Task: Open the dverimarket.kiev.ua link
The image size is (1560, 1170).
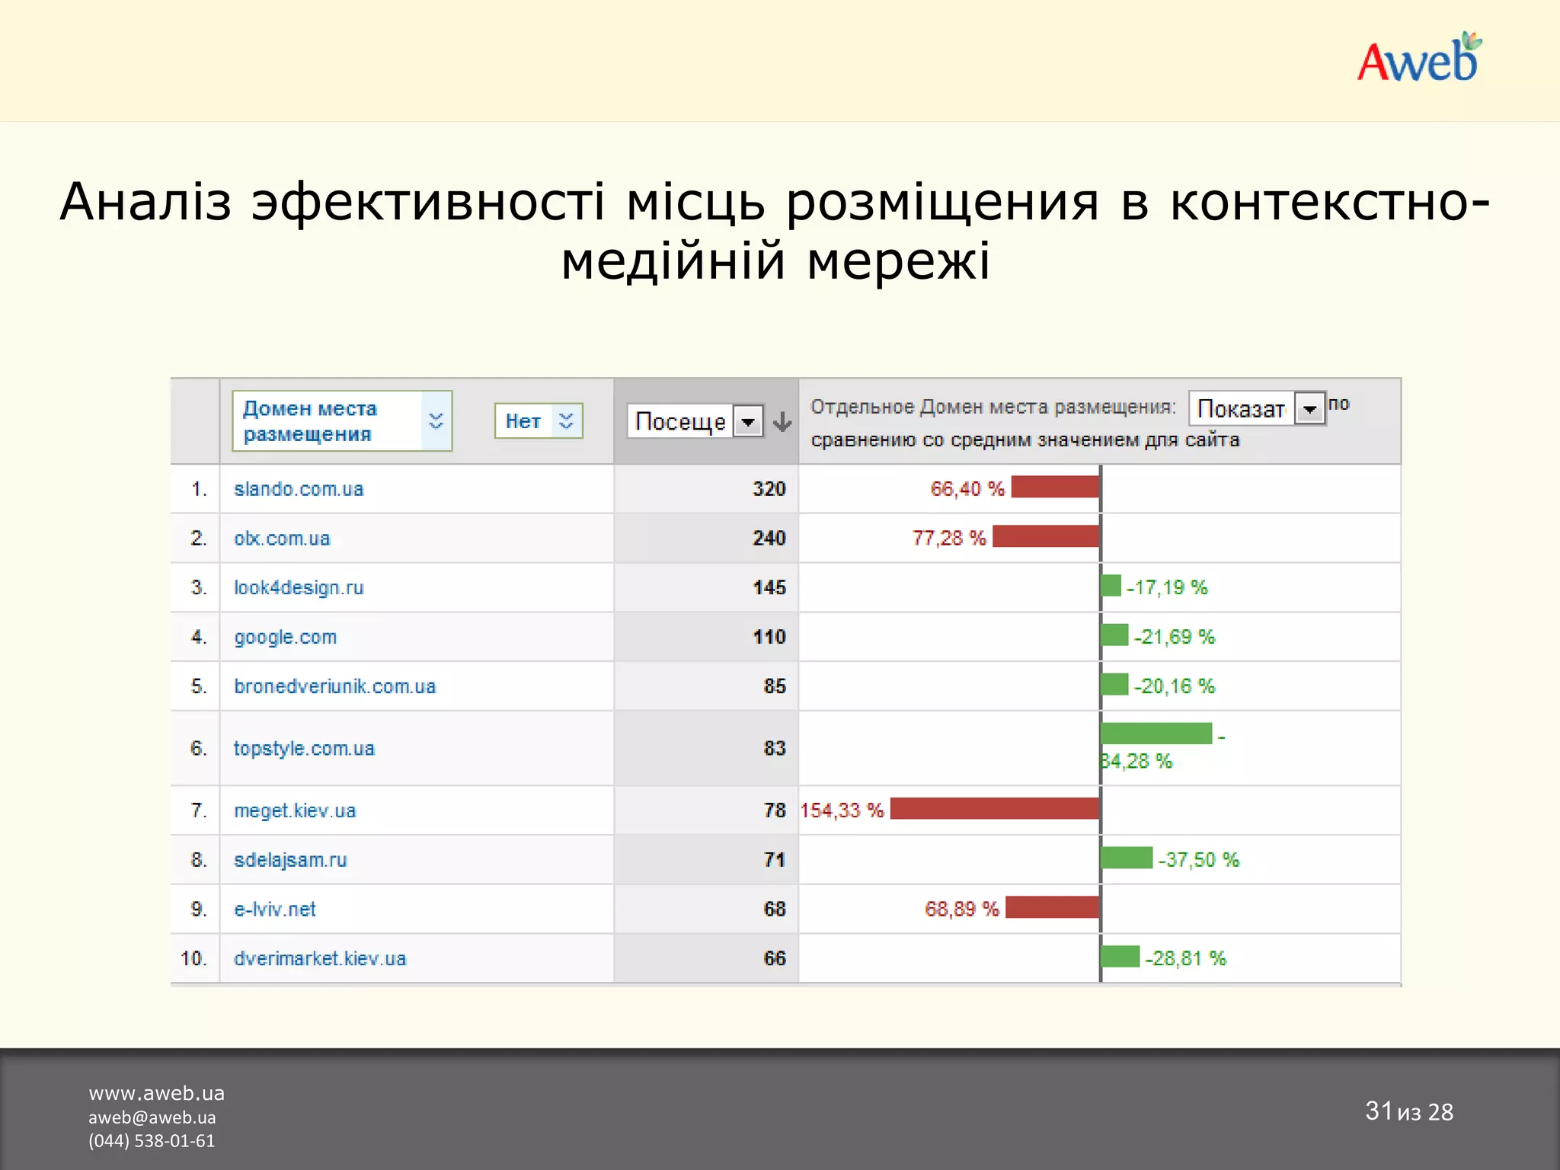Action: click(320, 958)
